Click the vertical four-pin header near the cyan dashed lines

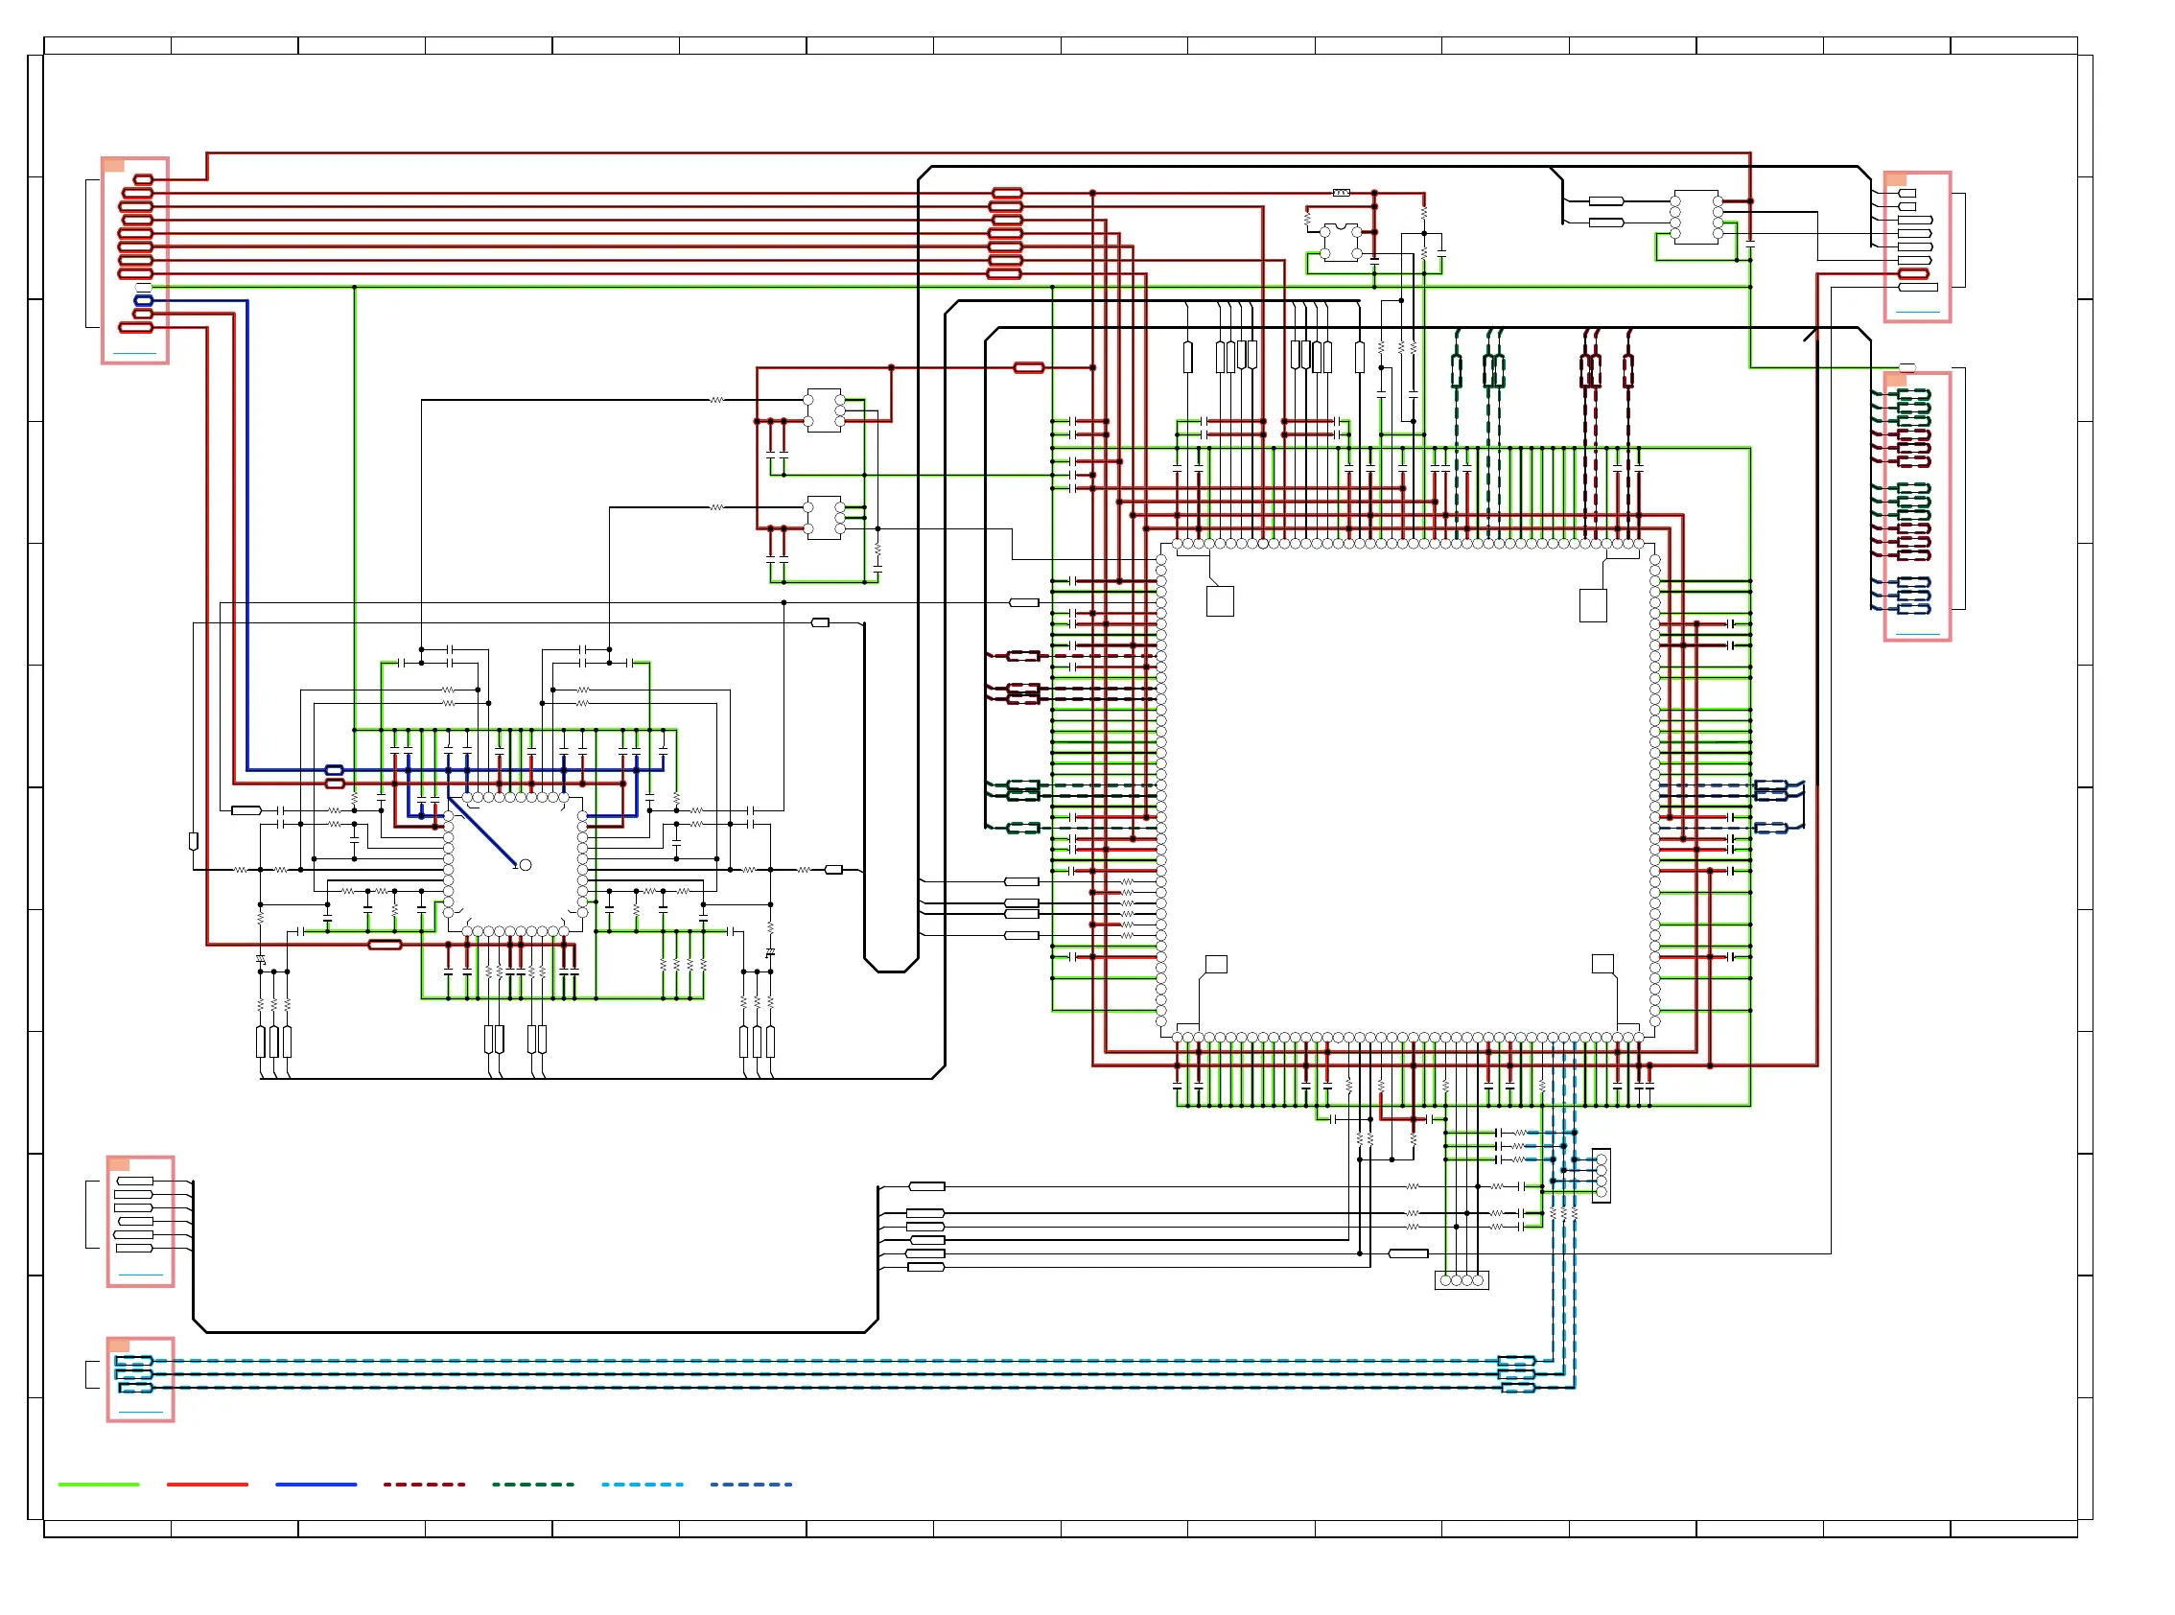1602,1176
